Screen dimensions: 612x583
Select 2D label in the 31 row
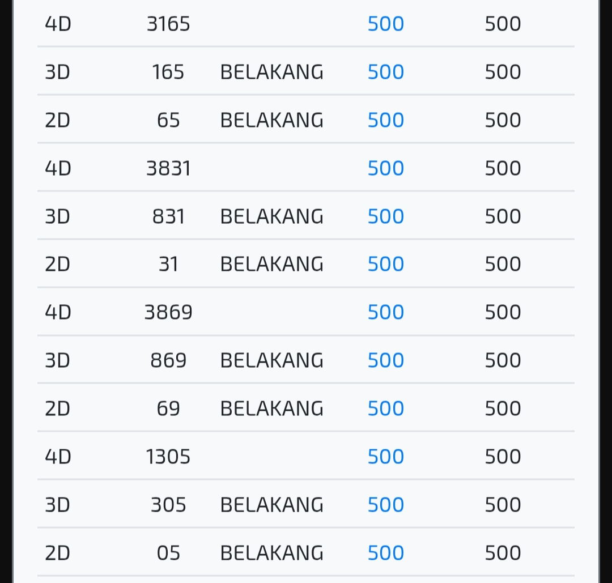(x=57, y=264)
